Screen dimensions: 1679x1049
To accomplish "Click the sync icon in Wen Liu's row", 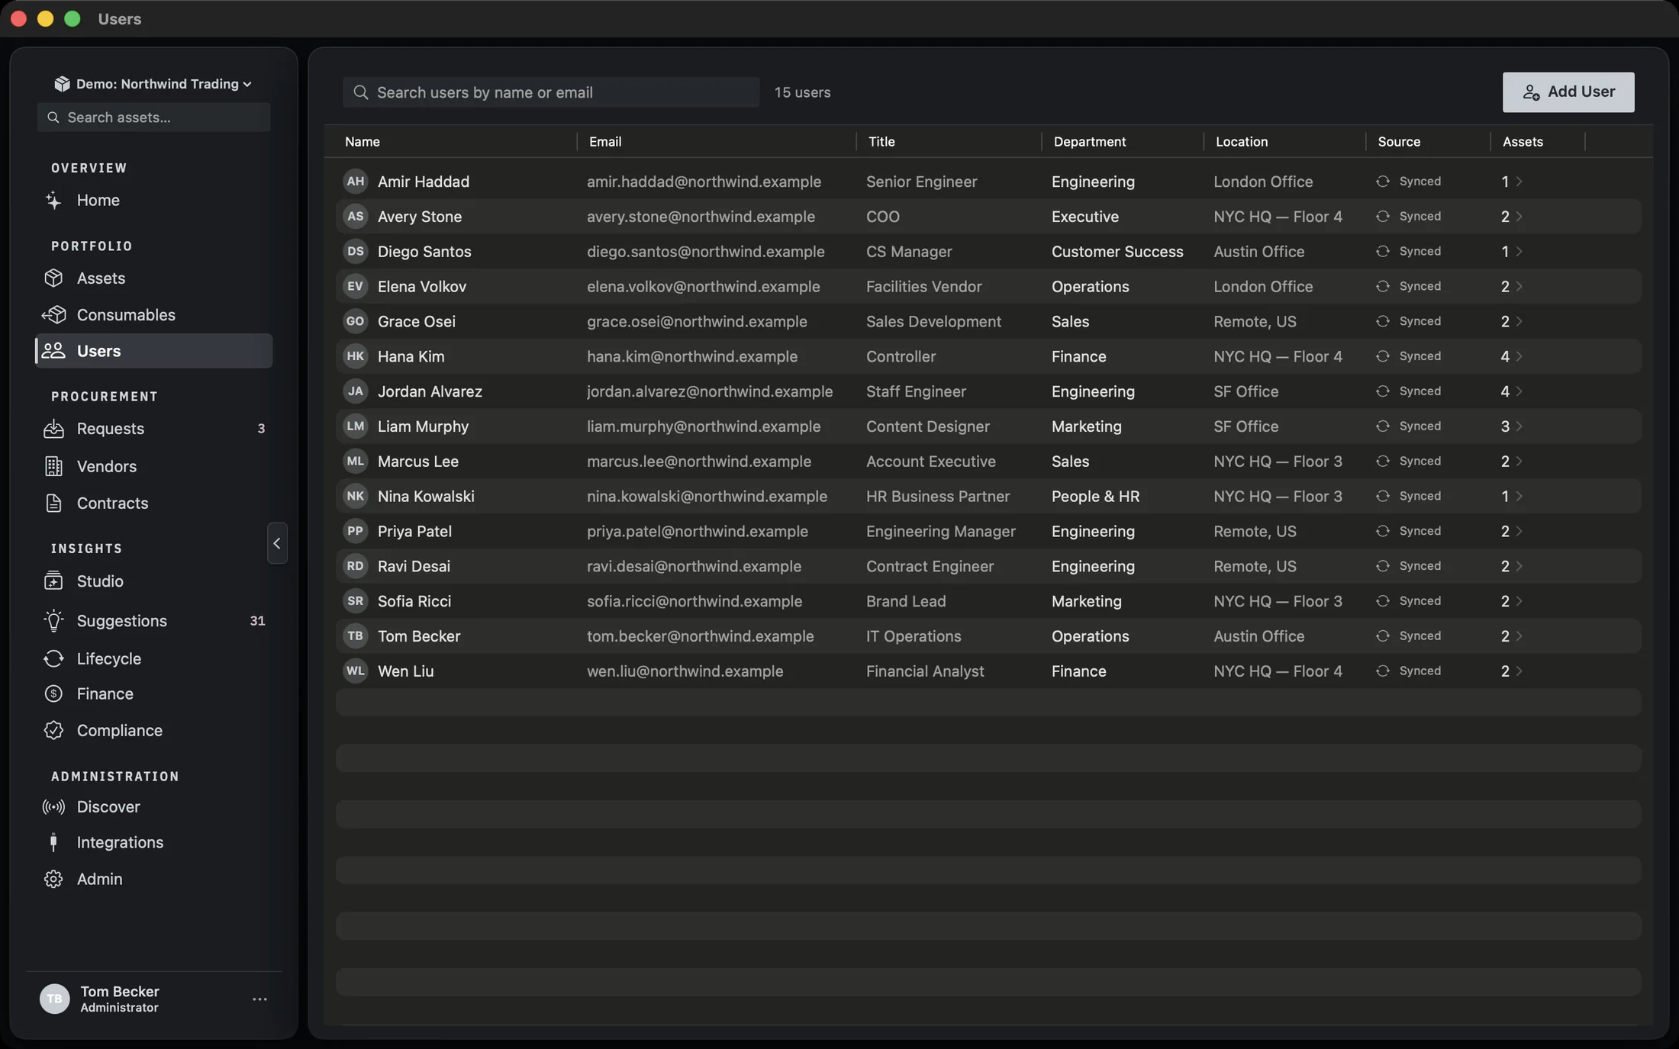I will (1382, 671).
